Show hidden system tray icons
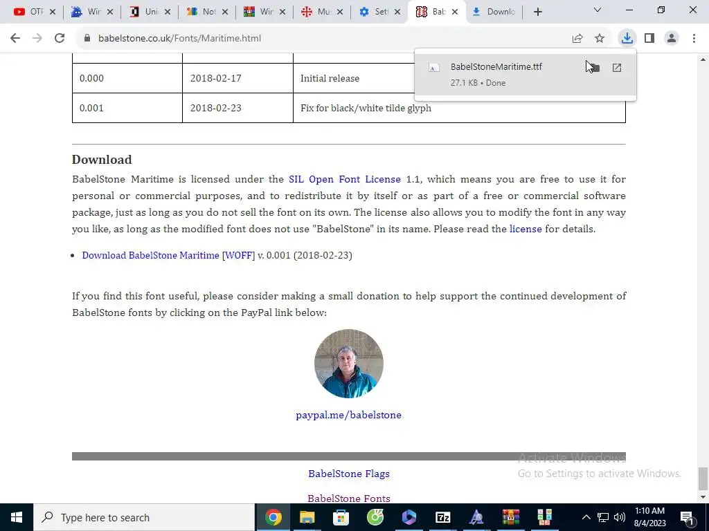 586,517
